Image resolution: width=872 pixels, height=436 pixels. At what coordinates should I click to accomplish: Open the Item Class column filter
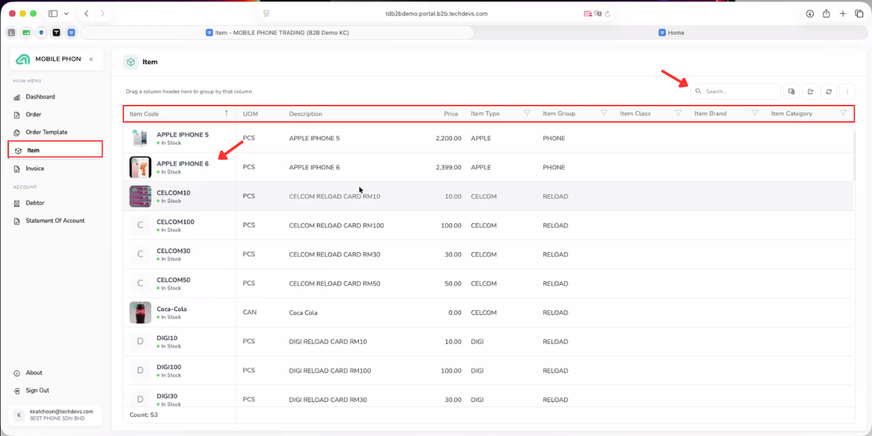click(679, 113)
